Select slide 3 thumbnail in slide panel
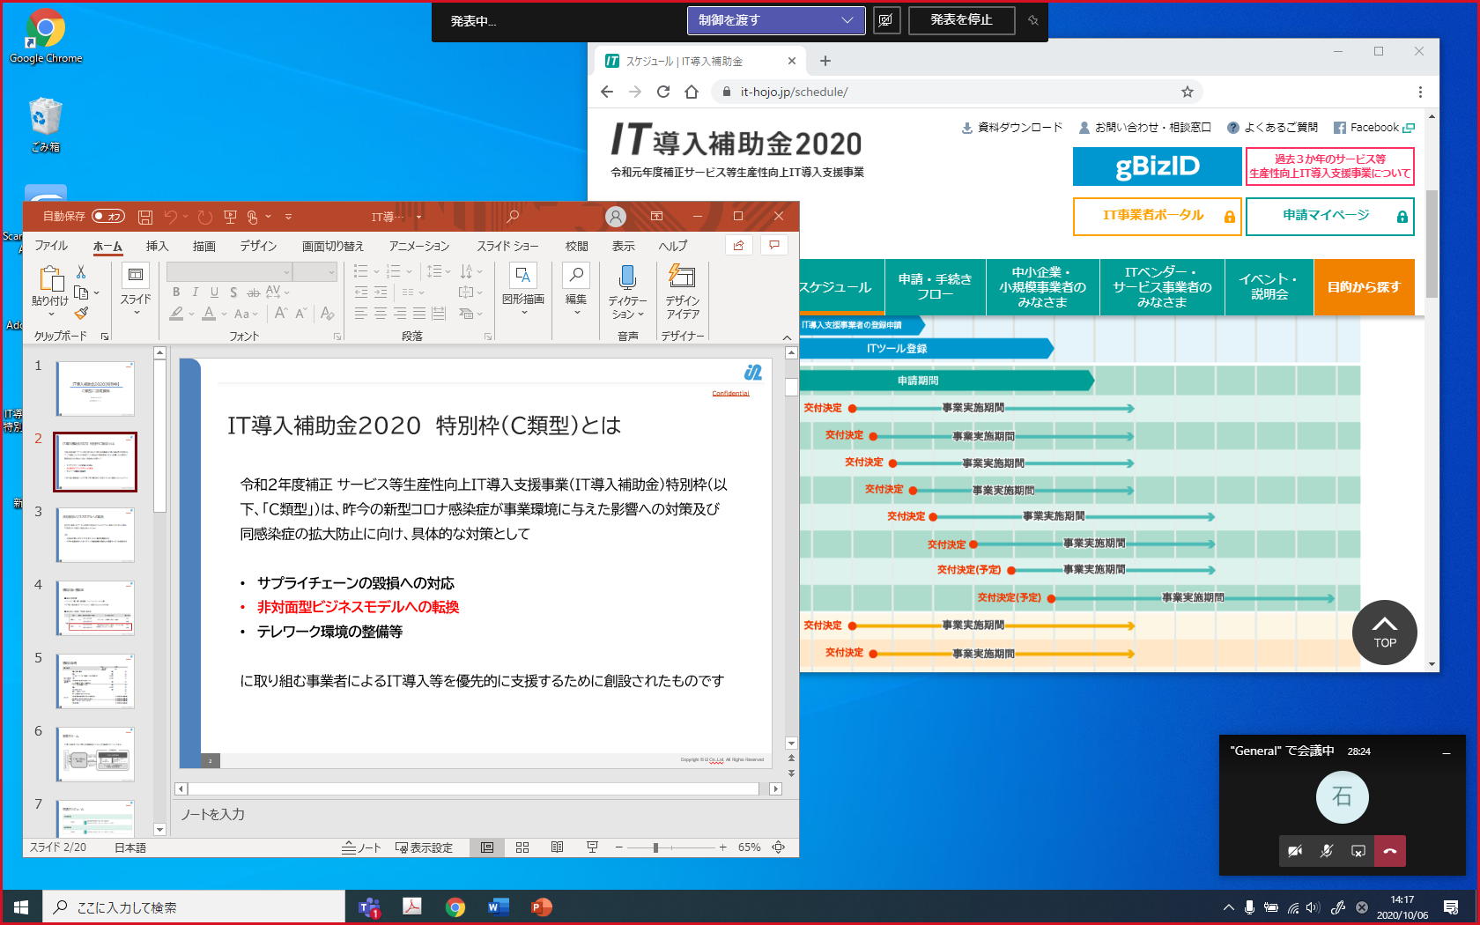 coord(96,535)
